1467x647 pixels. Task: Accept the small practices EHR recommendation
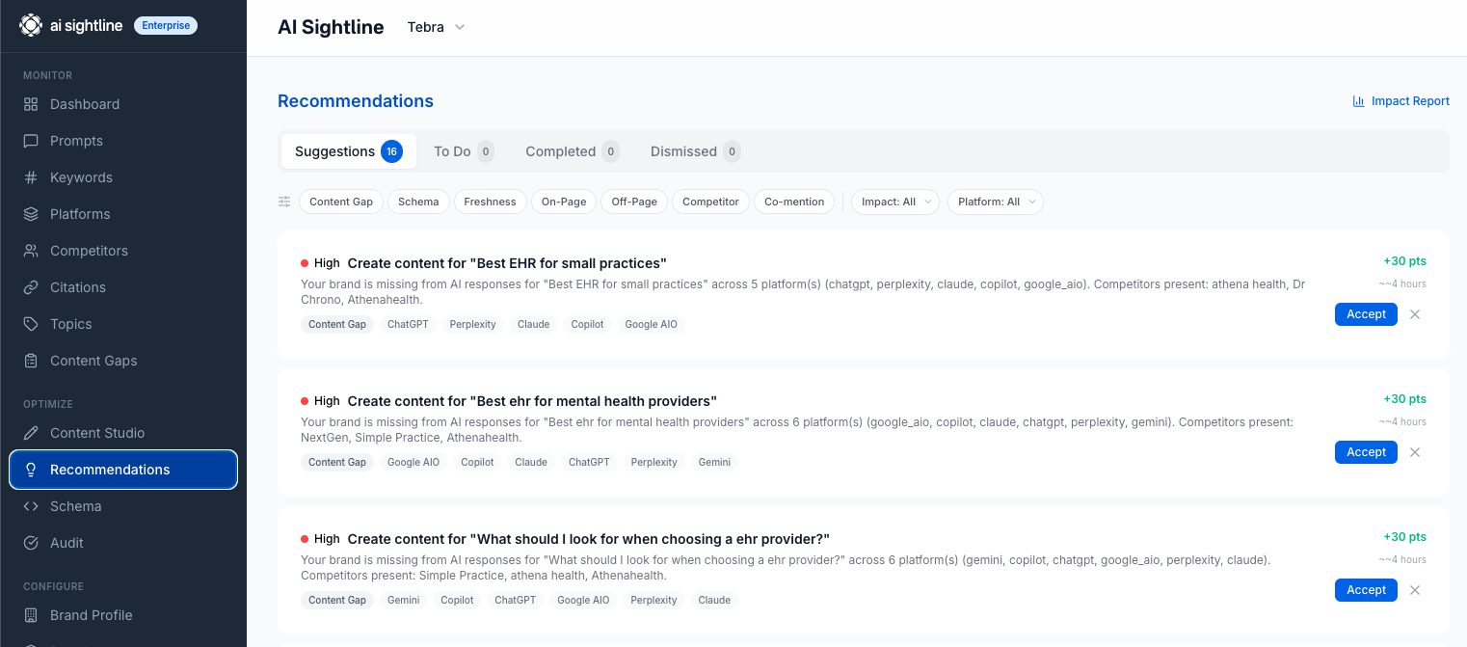point(1365,314)
